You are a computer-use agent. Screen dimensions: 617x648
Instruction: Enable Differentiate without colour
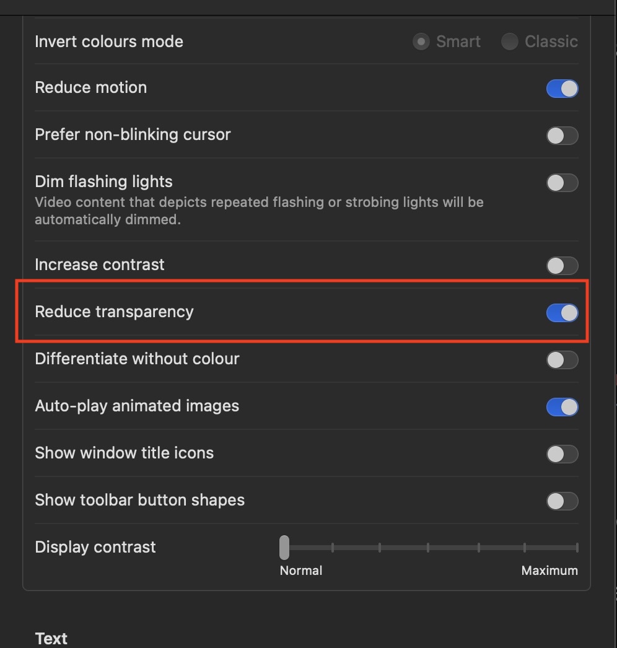(x=562, y=360)
